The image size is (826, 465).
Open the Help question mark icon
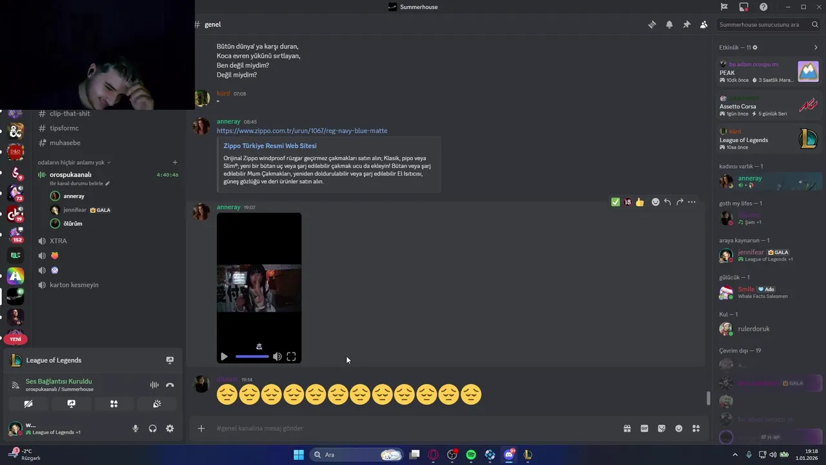click(763, 7)
